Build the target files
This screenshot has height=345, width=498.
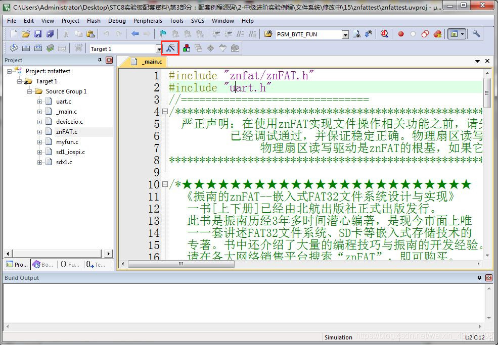26,48
